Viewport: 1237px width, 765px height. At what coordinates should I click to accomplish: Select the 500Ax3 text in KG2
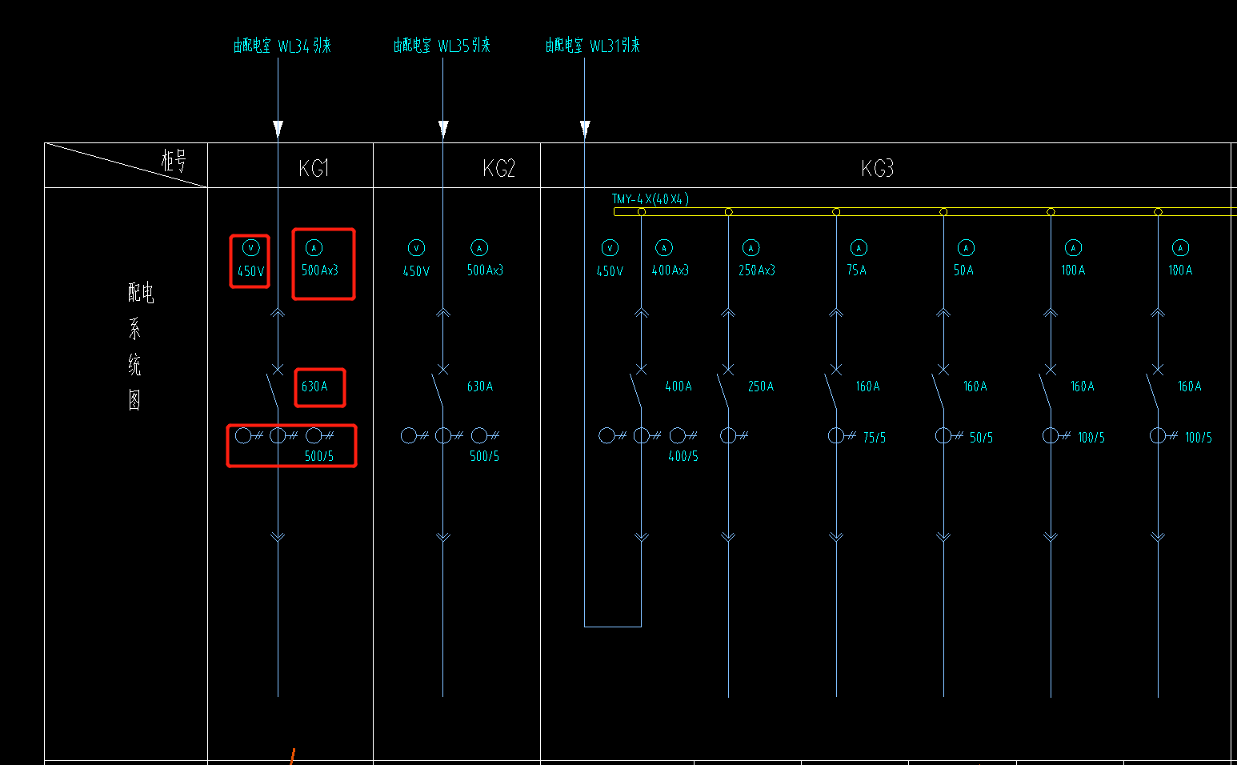[x=485, y=270]
